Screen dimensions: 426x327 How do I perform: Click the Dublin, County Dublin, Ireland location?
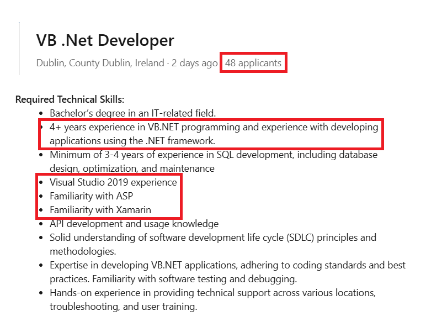coord(100,63)
